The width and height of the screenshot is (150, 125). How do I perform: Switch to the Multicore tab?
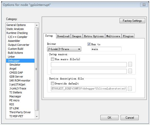click(x=113, y=36)
